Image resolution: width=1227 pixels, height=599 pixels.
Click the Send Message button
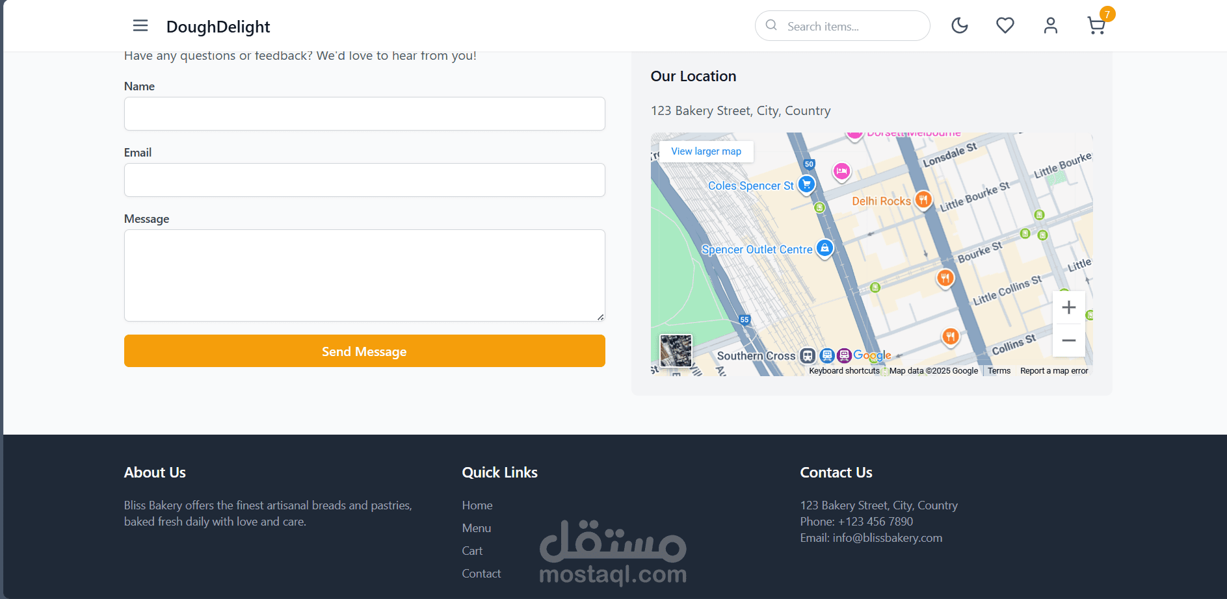[364, 351]
